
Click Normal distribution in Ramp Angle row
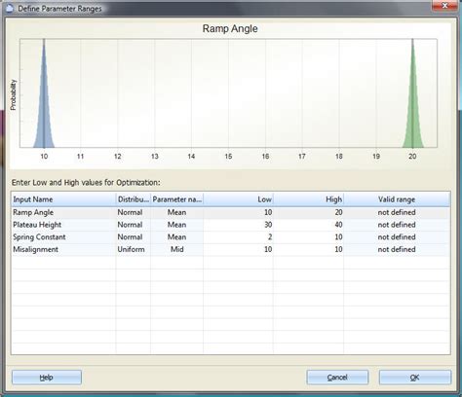coord(130,212)
